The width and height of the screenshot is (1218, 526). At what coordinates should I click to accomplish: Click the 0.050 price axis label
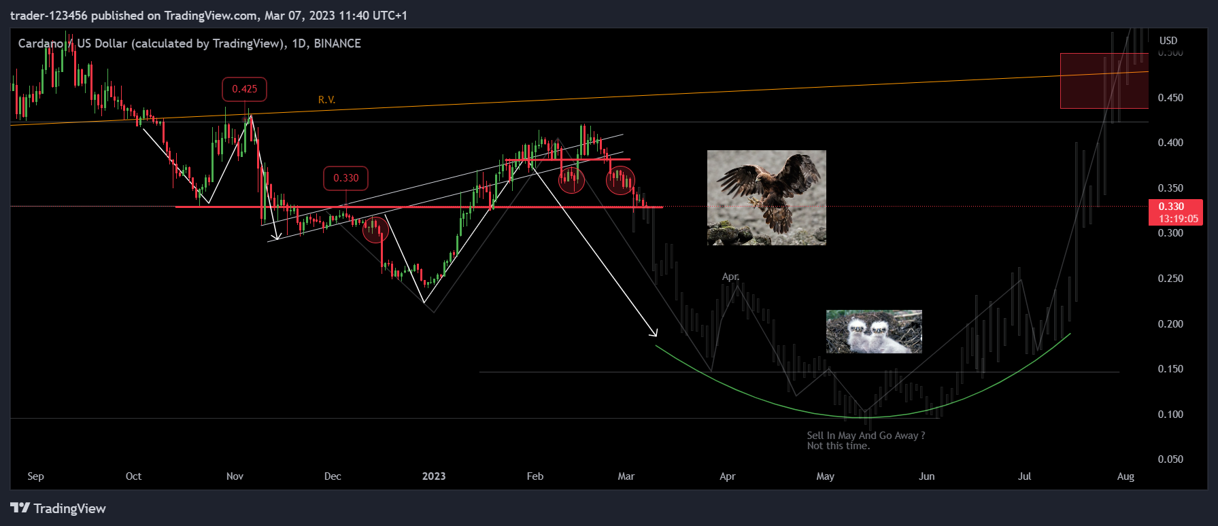(1170, 459)
